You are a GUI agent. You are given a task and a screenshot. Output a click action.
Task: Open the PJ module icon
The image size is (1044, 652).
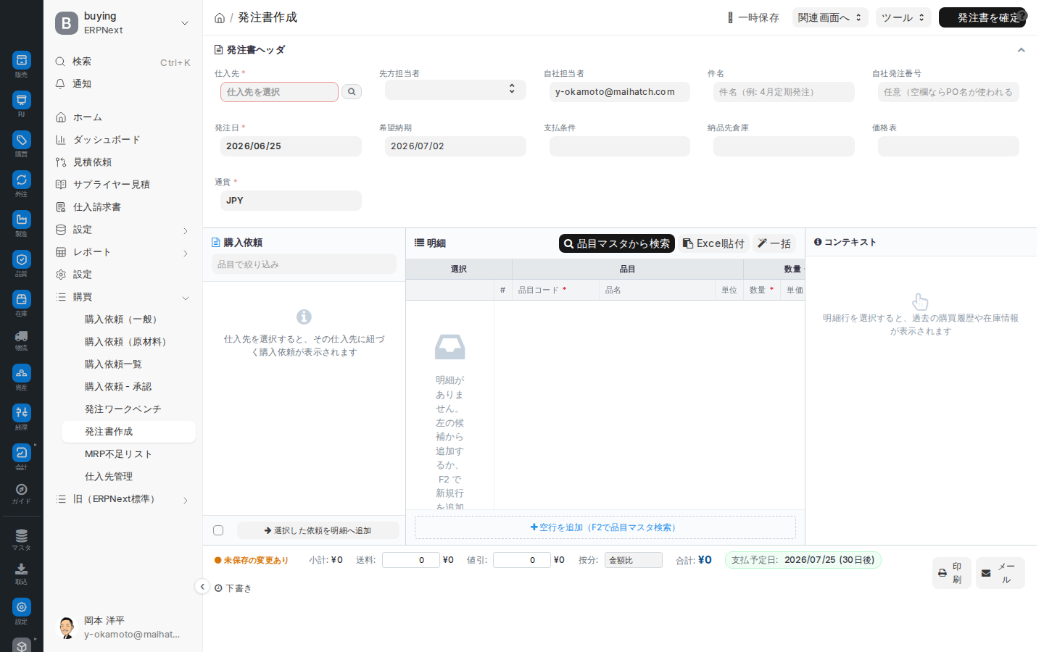22,100
